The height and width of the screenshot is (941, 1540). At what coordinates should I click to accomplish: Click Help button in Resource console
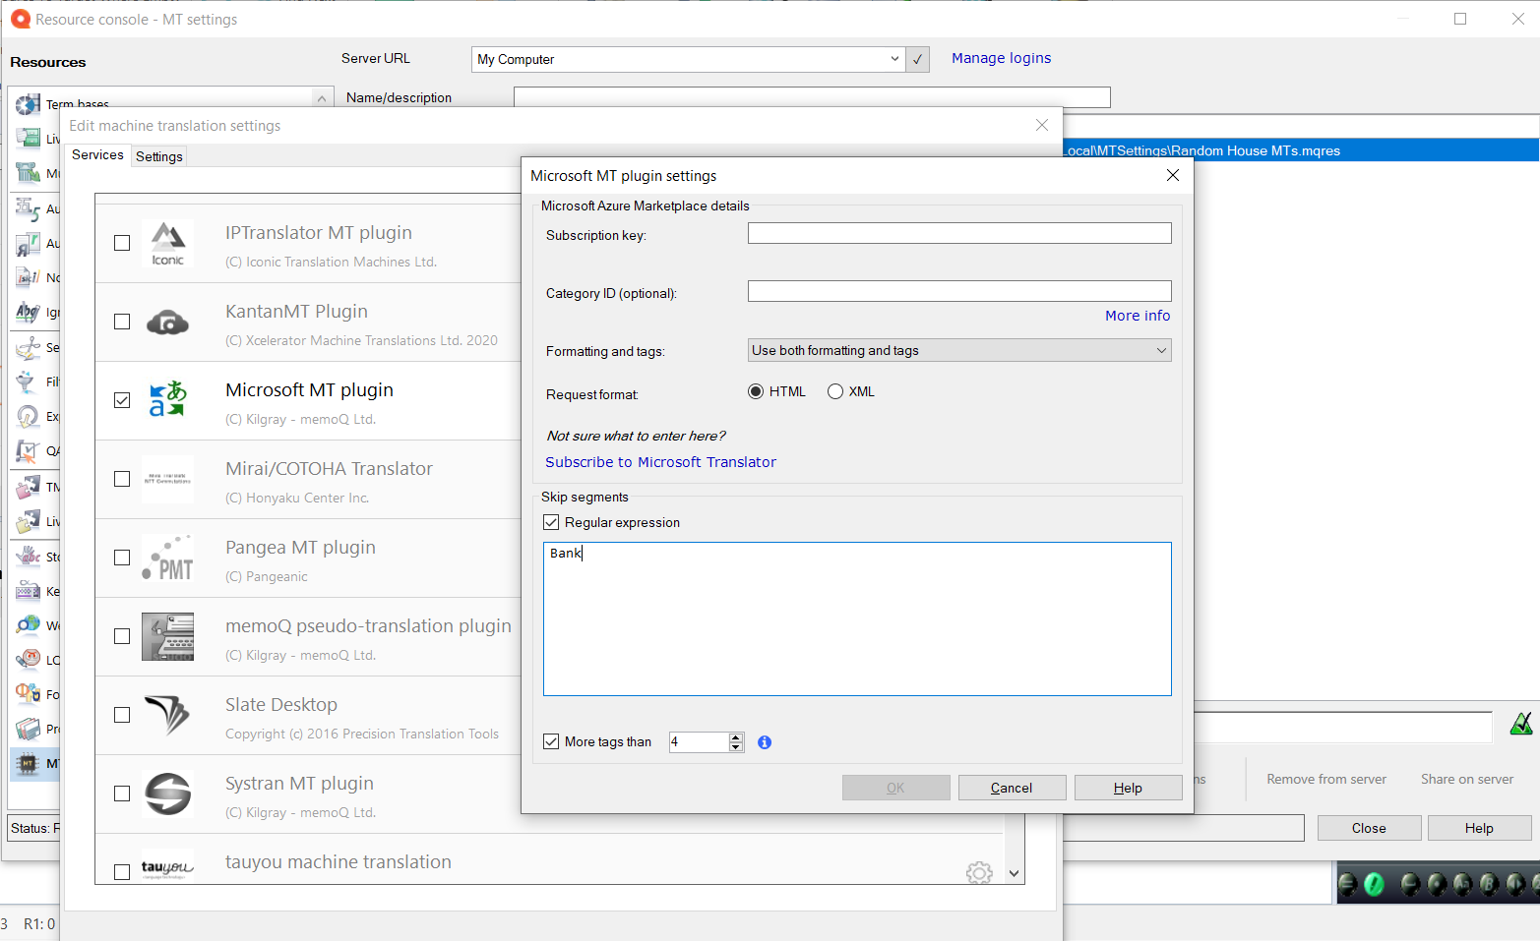1479,828
